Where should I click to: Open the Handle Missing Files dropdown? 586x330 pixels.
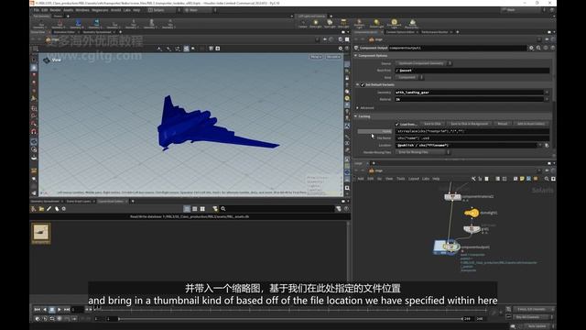coord(423,152)
